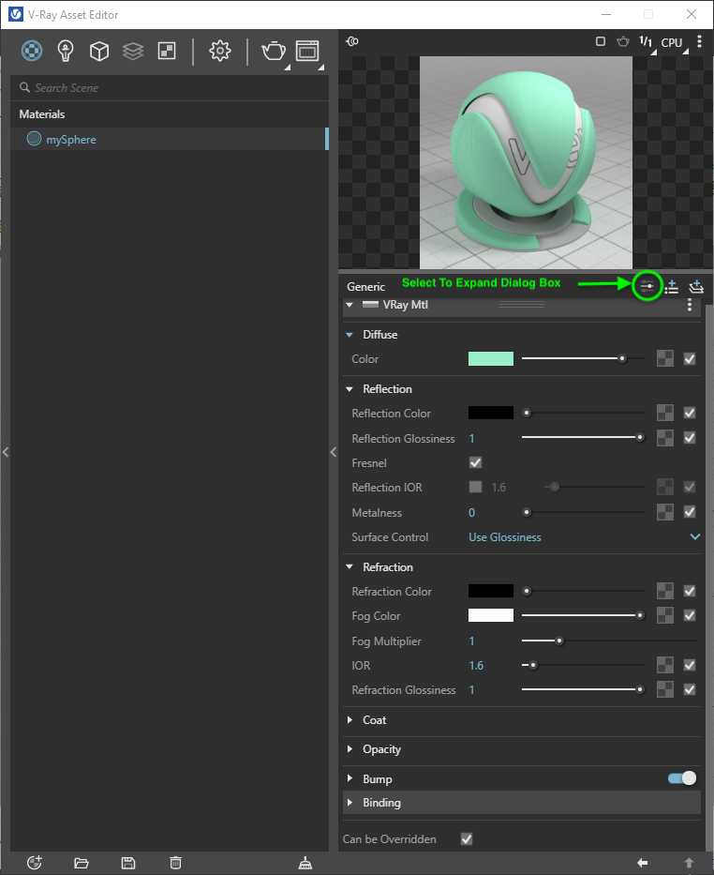The height and width of the screenshot is (875, 714).
Task: Collapse the right panel with middle arrow
Action: click(x=334, y=452)
